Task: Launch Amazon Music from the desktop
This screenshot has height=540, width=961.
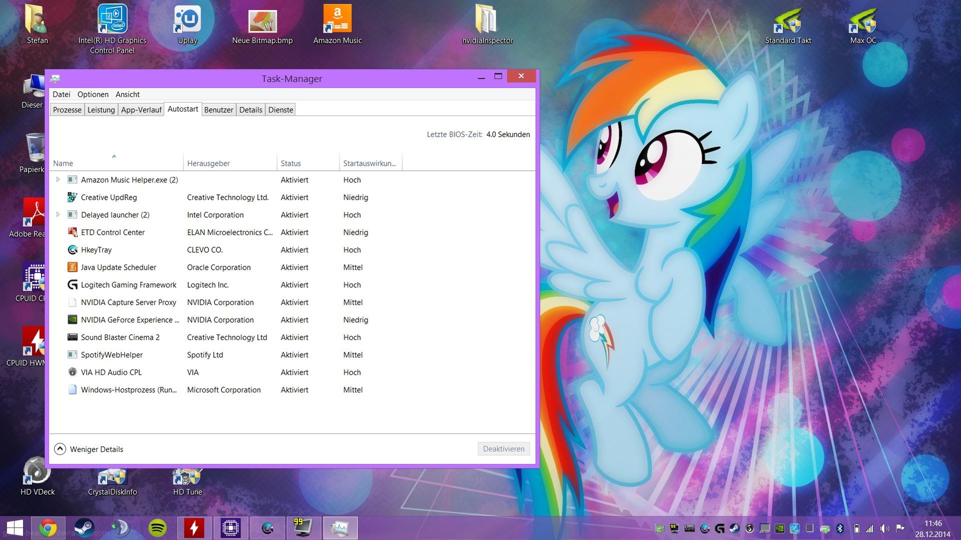Action: [338, 24]
